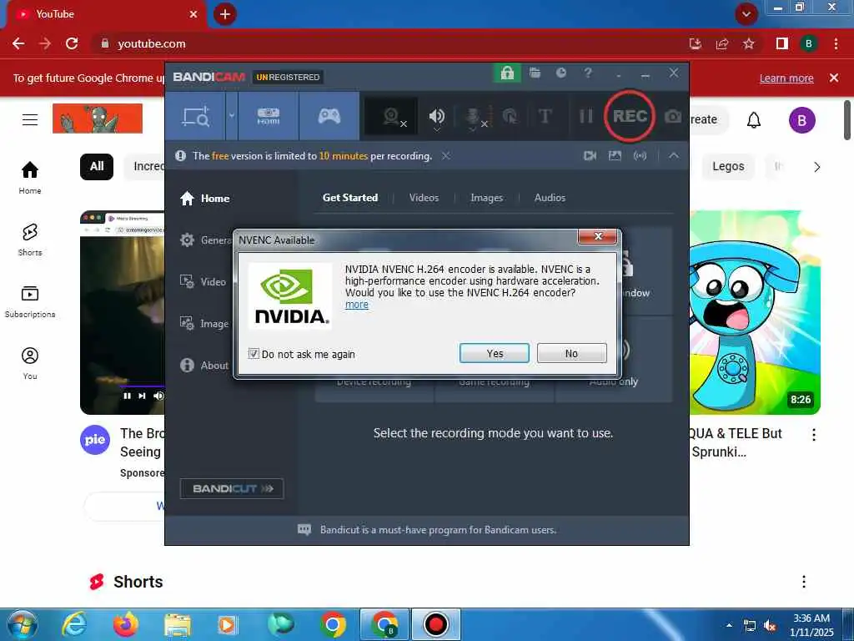This screenshot has width=854, height=641.
Task: Switch to the Videos tab
Action: click(424, 198)
